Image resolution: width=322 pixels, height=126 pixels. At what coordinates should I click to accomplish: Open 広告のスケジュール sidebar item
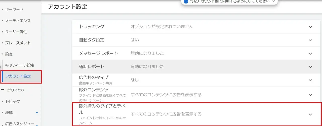(20, 123)
